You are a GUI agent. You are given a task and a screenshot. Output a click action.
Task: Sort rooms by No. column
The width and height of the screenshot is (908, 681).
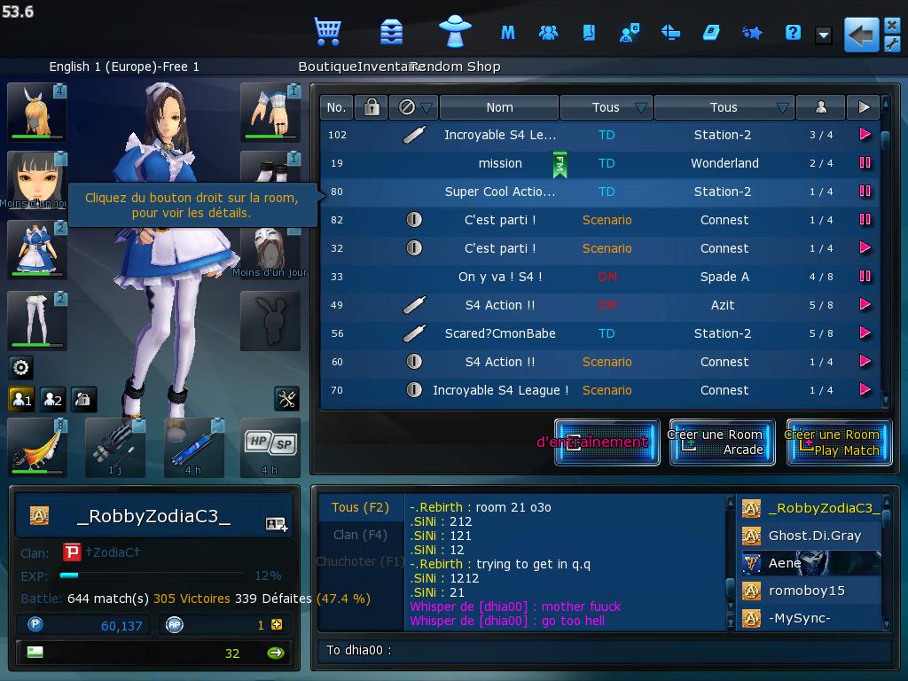[336, 107]
